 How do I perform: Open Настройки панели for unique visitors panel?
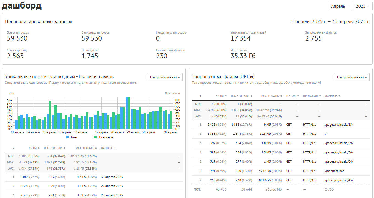coord(165,77)
